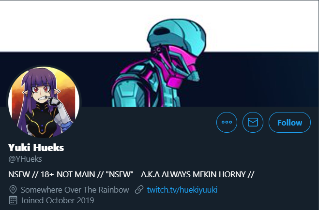319x210 pixels.
Task: Click the avatar character's red eyes
Action: click(x=41, y=89)
